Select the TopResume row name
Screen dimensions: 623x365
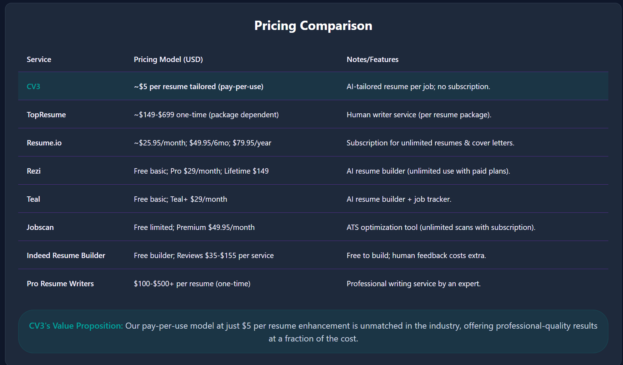pyautogui.click(x=46, y=115)
